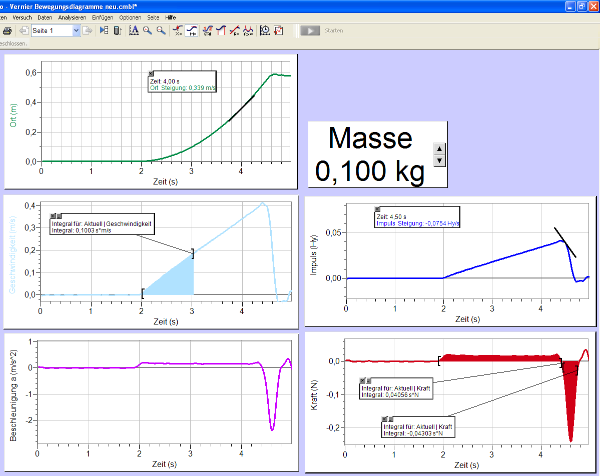Open the Analysieren menu

pos(72,17)
